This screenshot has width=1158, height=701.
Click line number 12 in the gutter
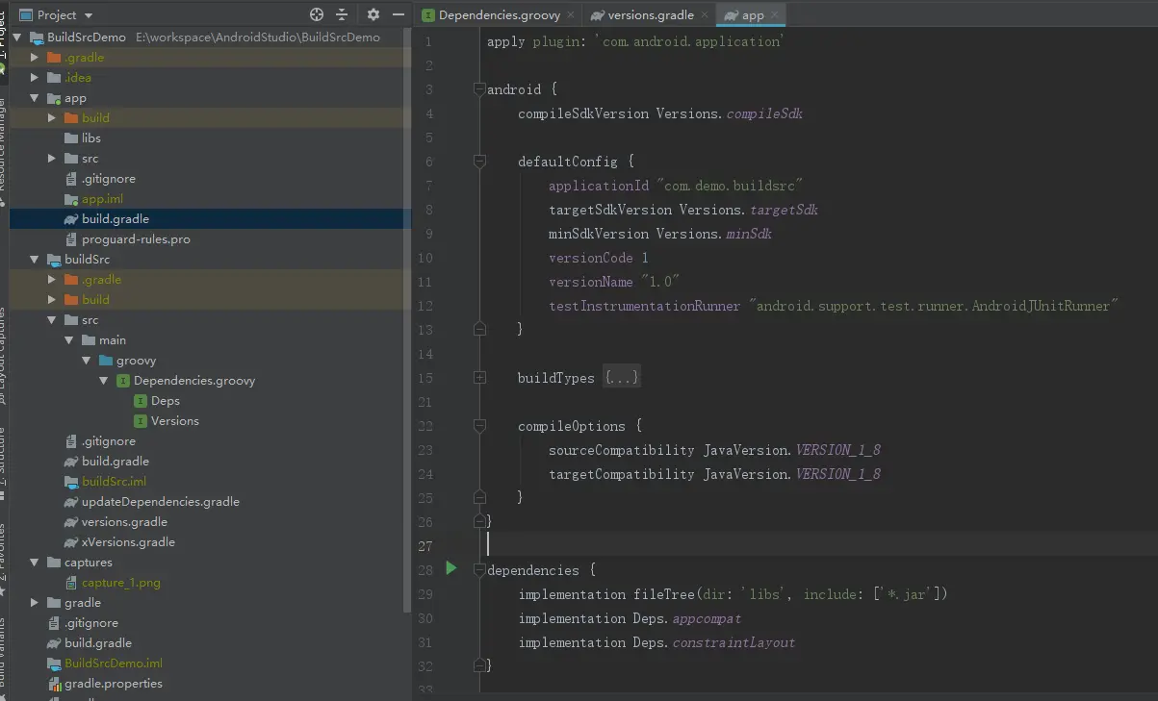coord(425,306)
